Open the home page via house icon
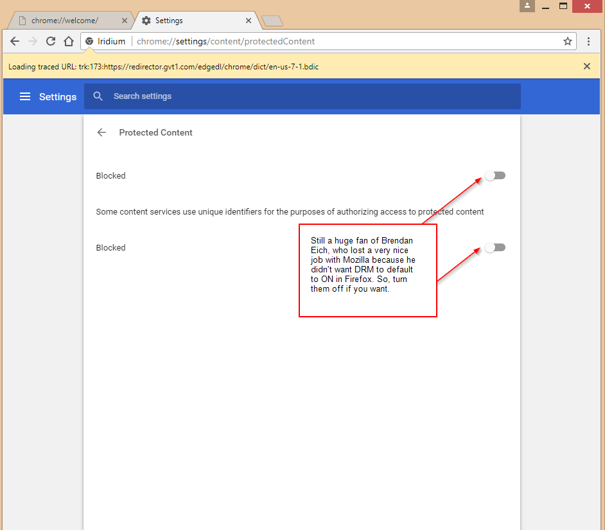The width and height of the screenshot is (605, 530). point(69,41)
